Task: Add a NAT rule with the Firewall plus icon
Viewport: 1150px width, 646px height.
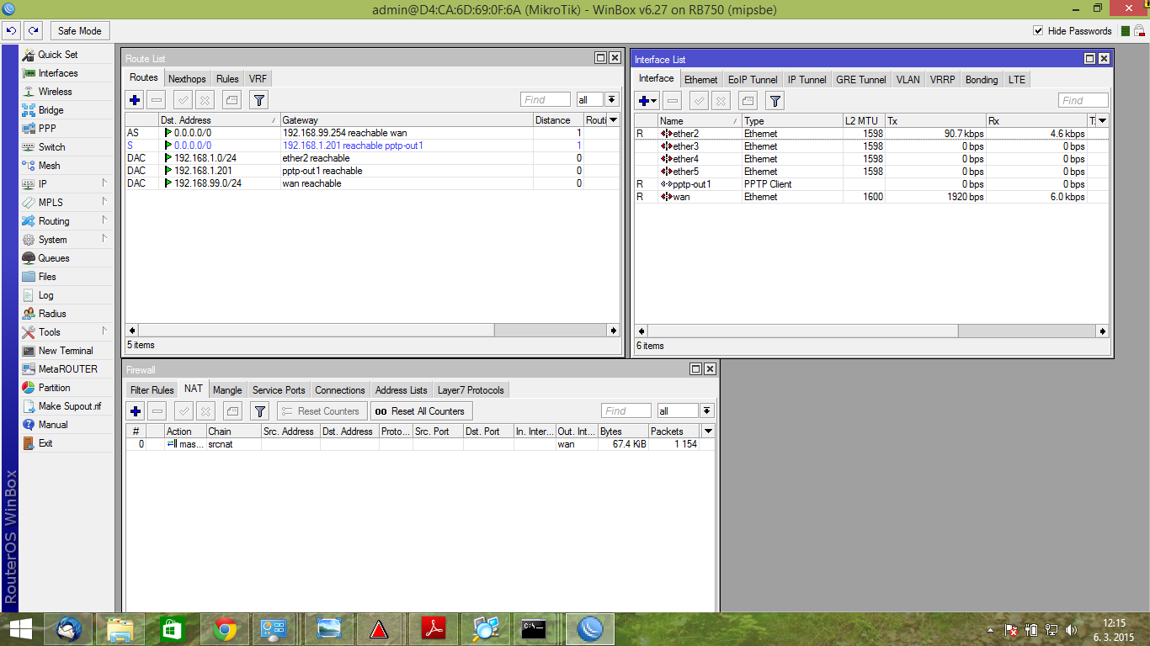Action: click(135, 411)
